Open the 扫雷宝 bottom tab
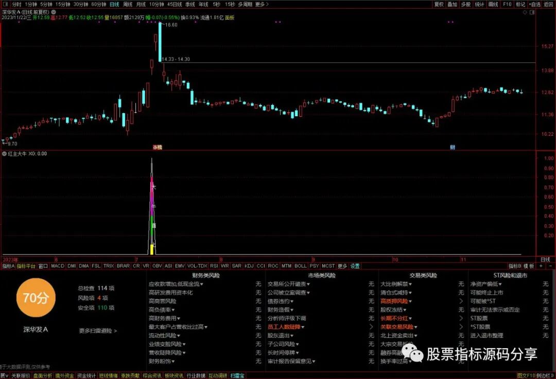556x379 pixels. [x=237, y=375]
